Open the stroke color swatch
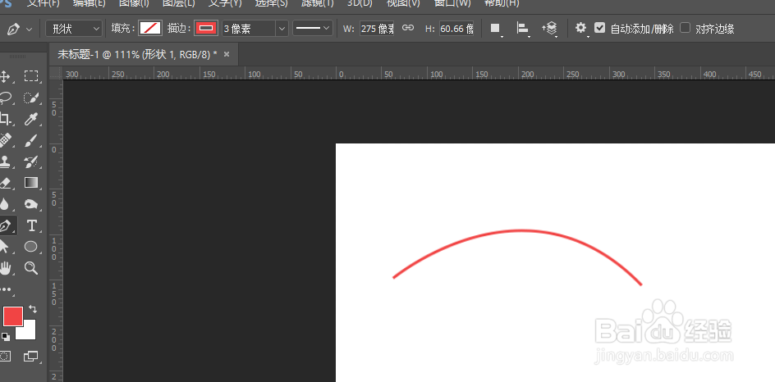Viewport: 775px width, 382px height. click(206, 29)
